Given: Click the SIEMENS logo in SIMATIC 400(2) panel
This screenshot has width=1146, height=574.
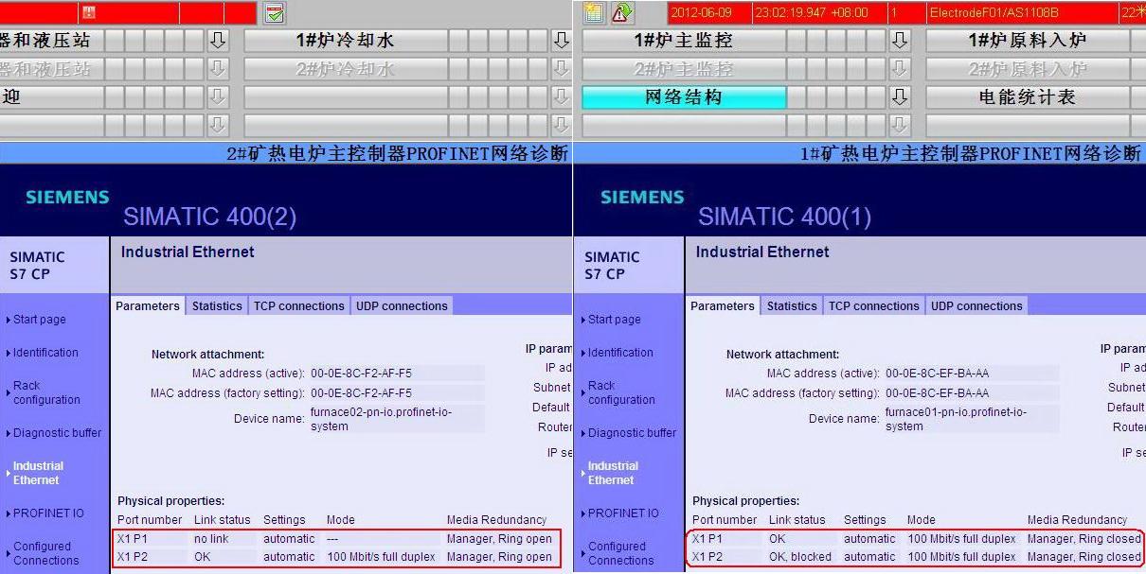Looking at the screenshot, I should click(x=67, y=198).
